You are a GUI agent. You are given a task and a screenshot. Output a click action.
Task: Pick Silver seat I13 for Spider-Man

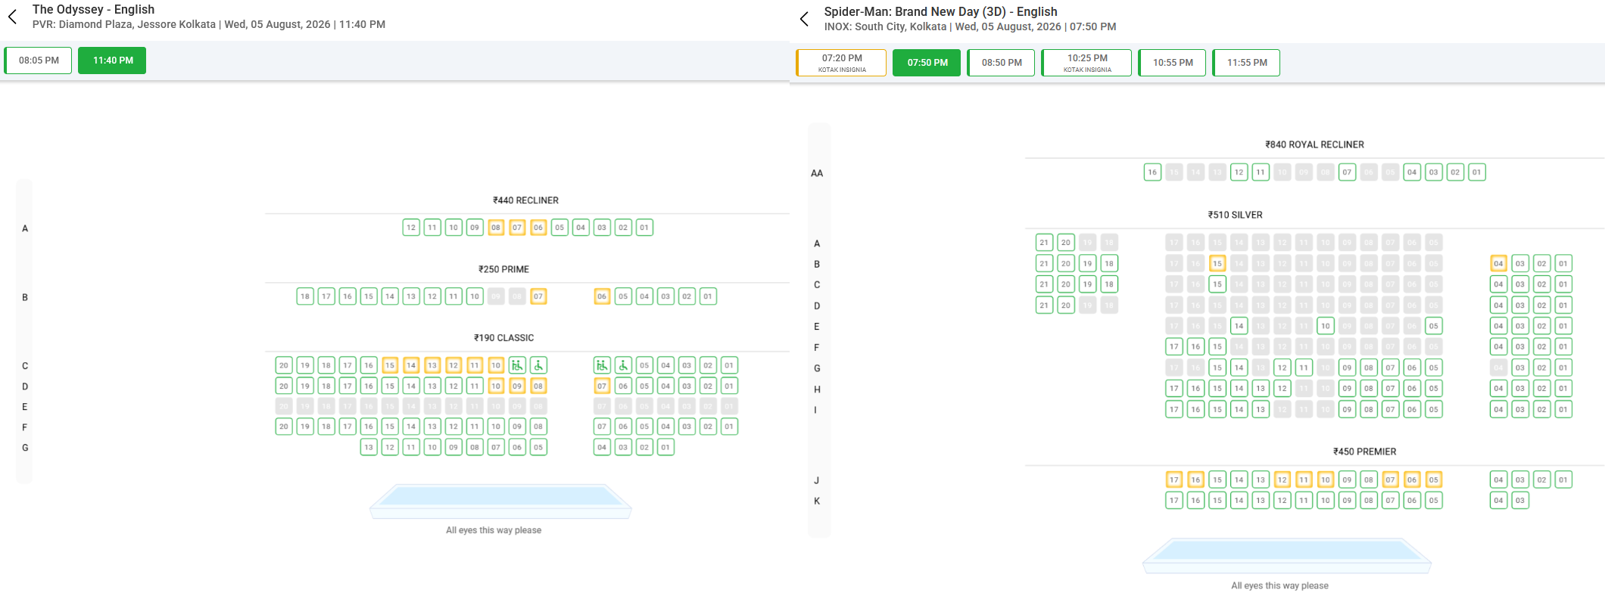pyautogui.click(x=1261, y=409)
